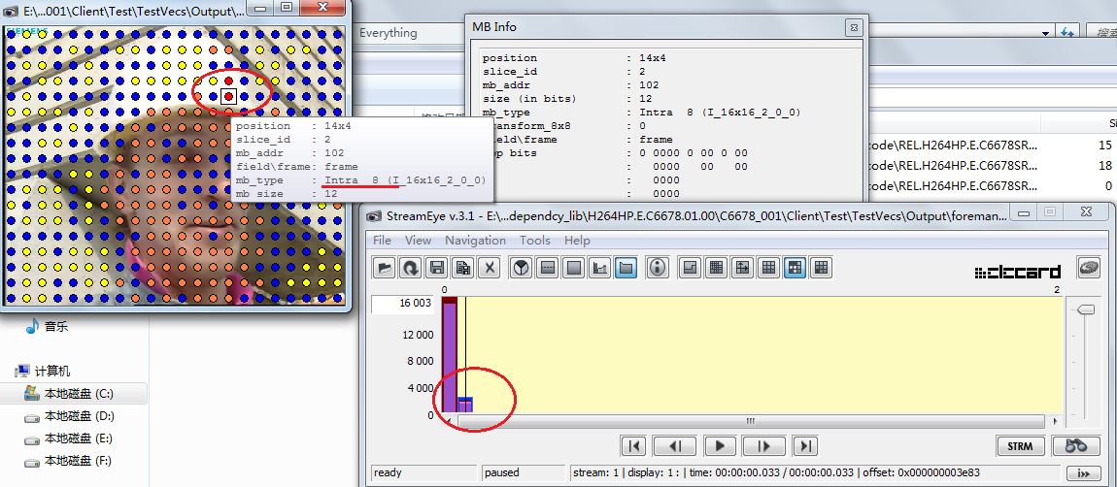Click the 'paused' status bar entry
1117x487 pixels.
click(x=523, y=472)
